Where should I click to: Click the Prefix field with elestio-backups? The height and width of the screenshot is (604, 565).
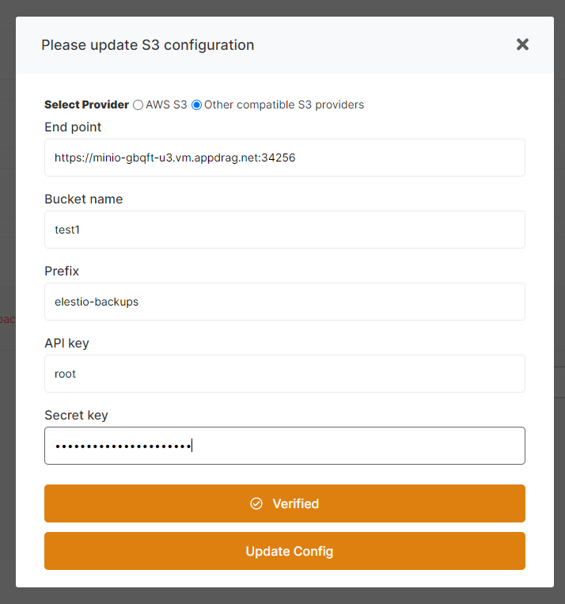(x=285, y=302)
